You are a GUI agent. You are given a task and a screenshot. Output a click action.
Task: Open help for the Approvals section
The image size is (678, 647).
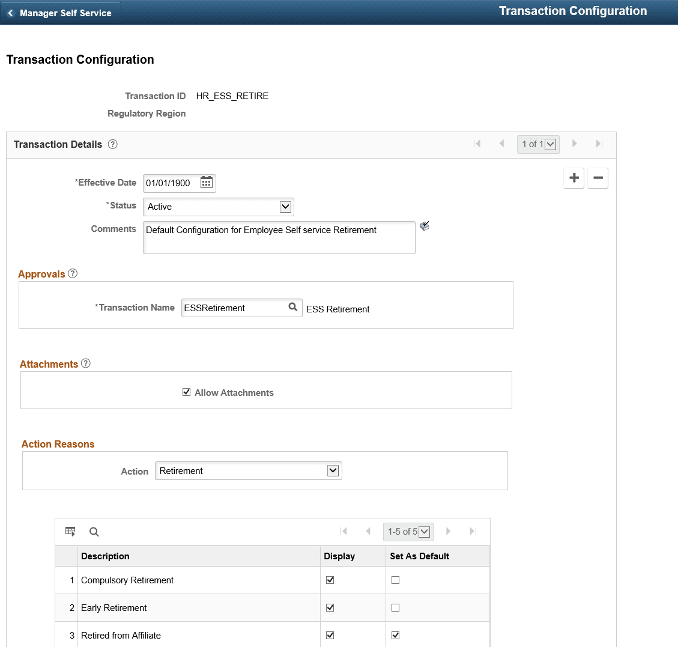pyautogui.click(x=73, y=273)
